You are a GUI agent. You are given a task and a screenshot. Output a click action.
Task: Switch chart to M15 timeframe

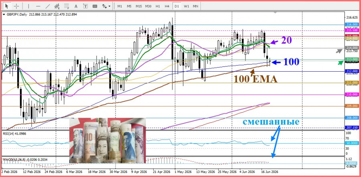point(139,6)
